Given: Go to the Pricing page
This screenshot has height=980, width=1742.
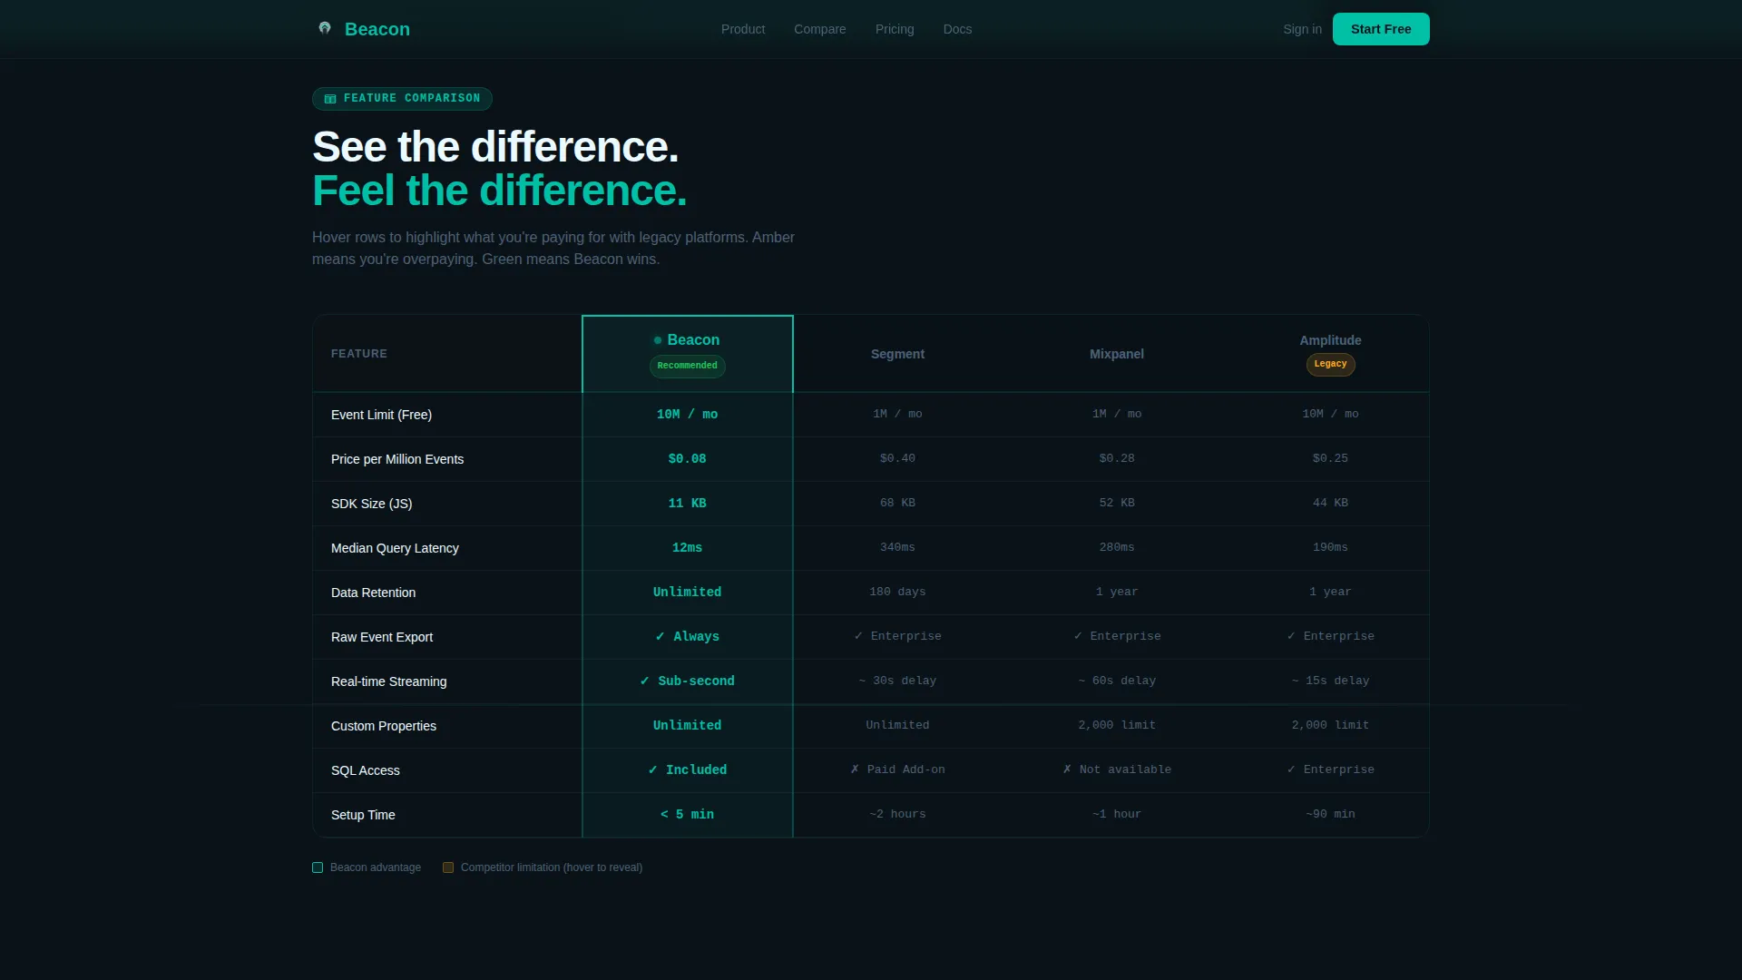Looking at the screenshot, I should [x=895, y=29].
